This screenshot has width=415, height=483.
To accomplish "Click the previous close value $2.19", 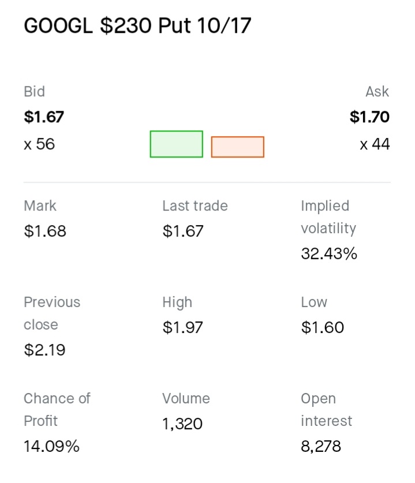I will [44, 350].
